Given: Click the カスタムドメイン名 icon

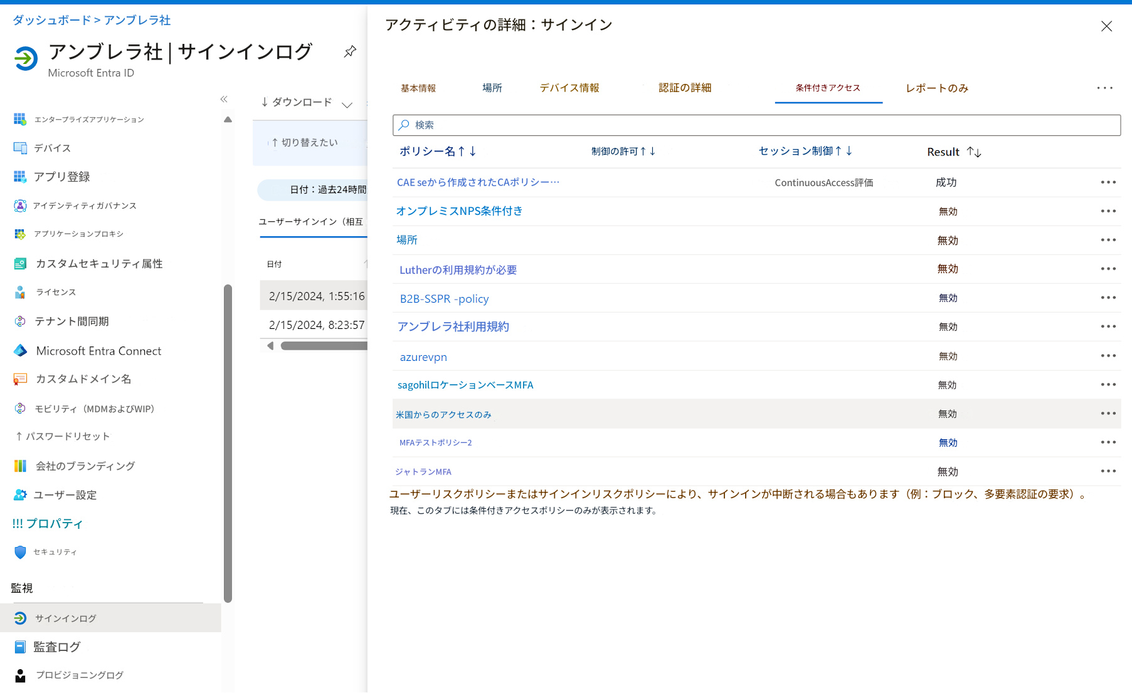Looking at the screenshot, I should pyautogui.click(x=20, y=379).
